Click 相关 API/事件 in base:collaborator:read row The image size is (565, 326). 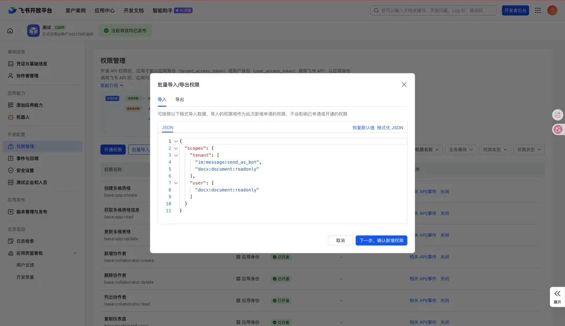tap(423, 300)
